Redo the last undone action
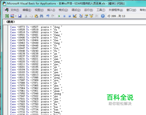Image resolution: width=146 pixels, height=115 pixels. [x=53, y=16]
